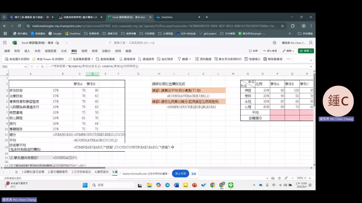Screen dimensions: 362x203
Task: Bookmark this page with the star
Action: click(282, 26)
